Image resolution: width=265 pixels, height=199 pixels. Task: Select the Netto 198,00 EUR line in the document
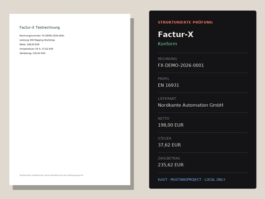tap(30, 44)
